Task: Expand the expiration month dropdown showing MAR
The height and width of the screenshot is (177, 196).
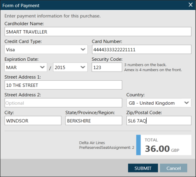Action: pos(26,67)
